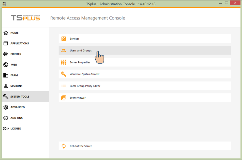
Task: Launch Windows System Toolkit
Action: [145, 74]
